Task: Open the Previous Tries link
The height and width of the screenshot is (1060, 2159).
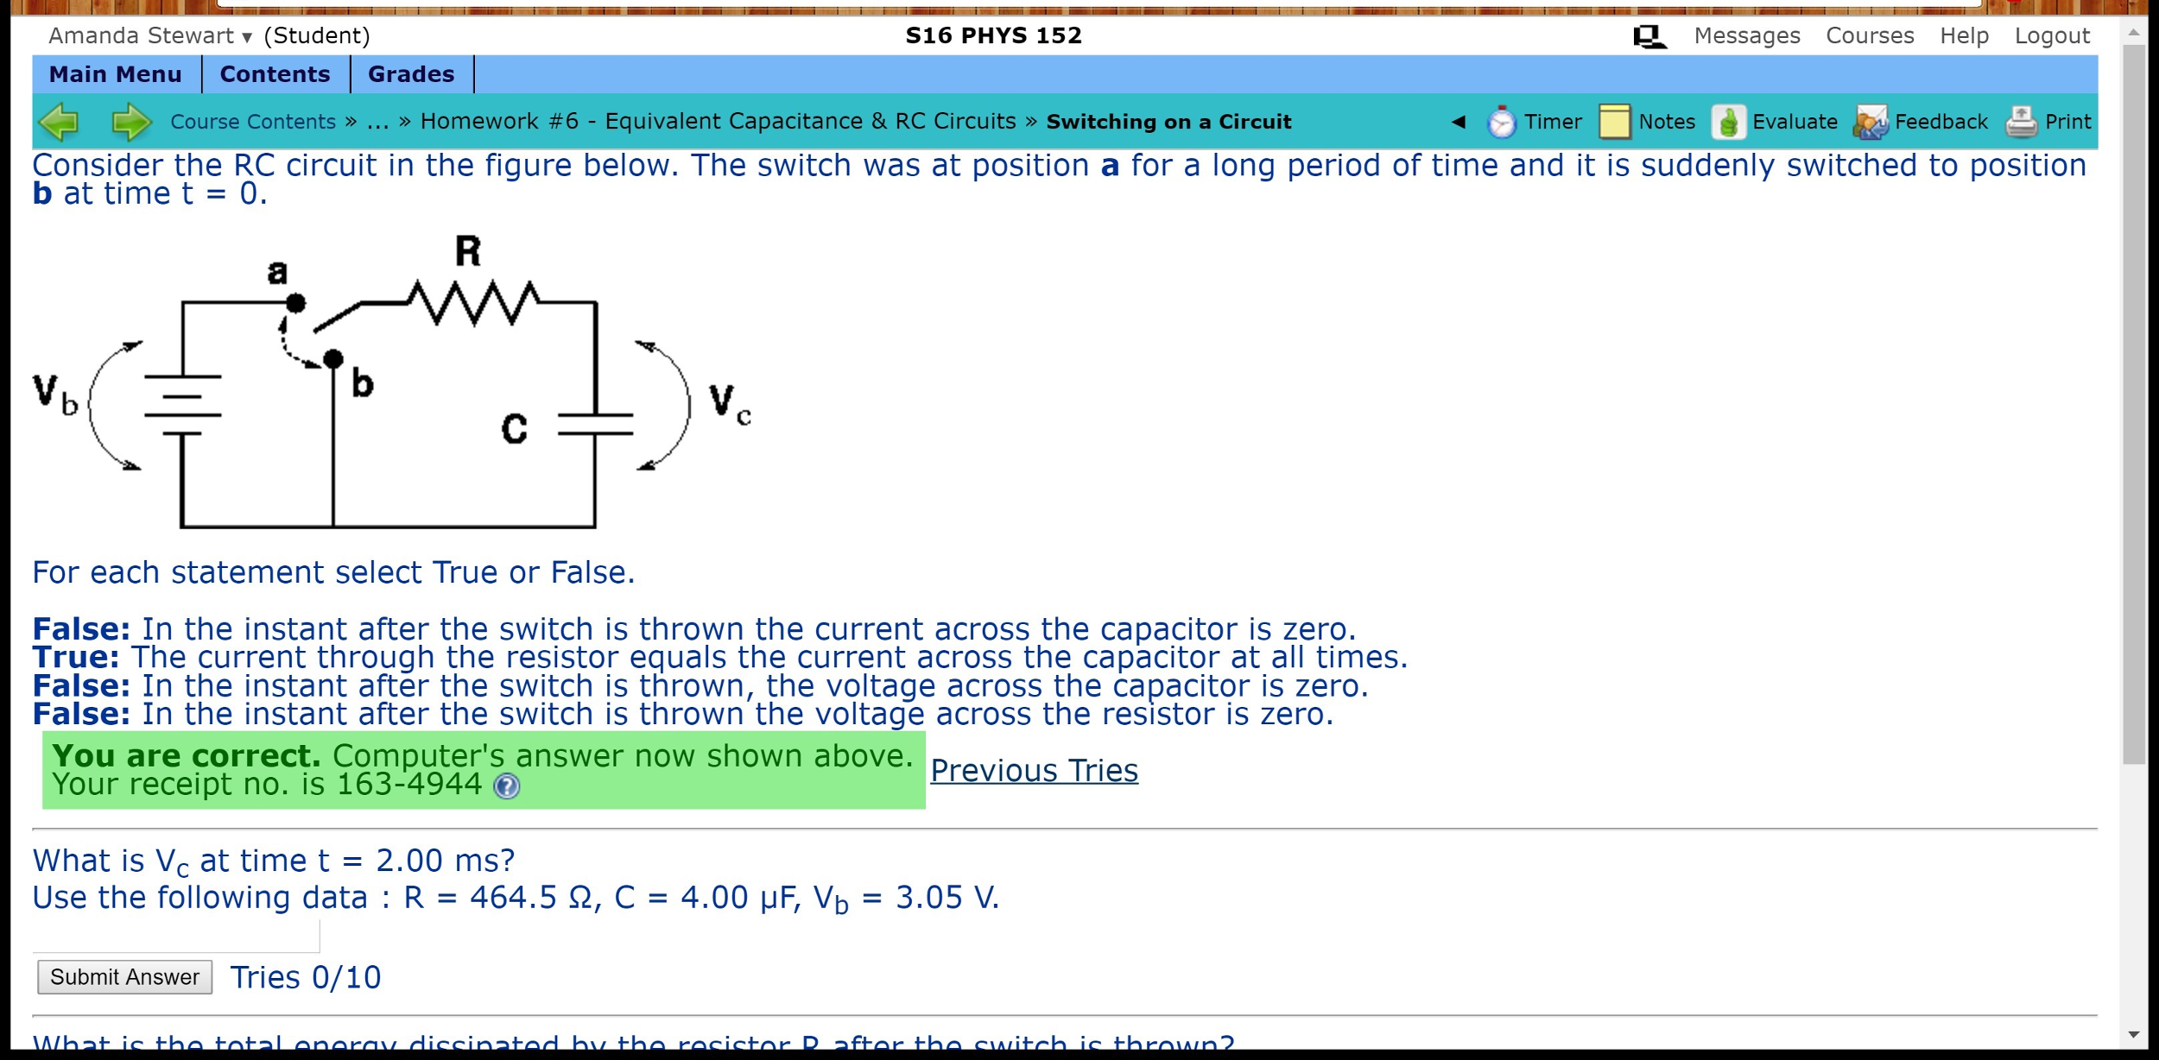Action: pyautogui.click(x=1034, y=771)
